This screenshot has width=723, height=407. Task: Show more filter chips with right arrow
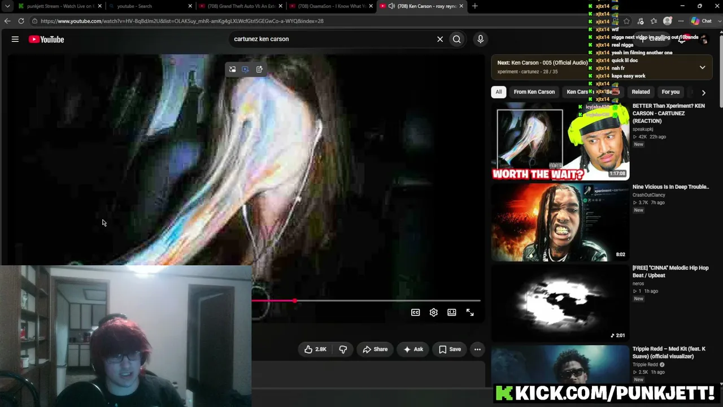click(703, 92)
